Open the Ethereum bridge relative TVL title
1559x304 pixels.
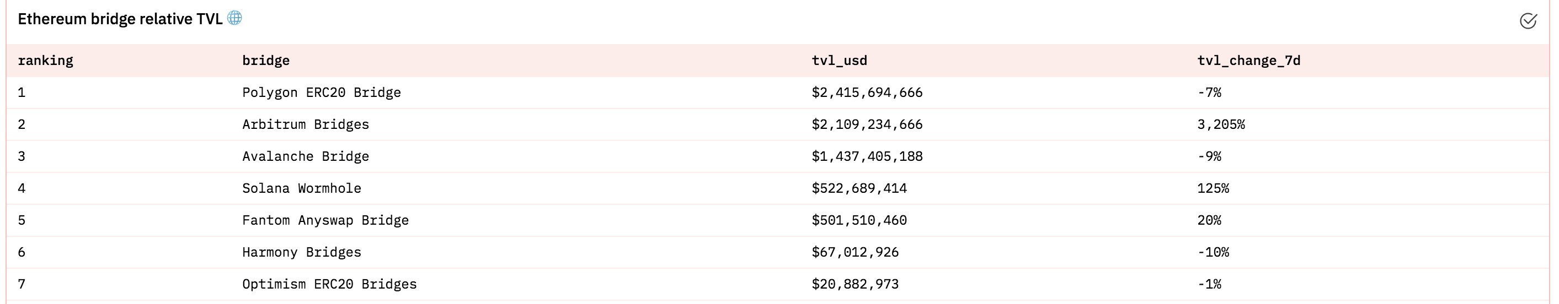click(x=120, y=19)
